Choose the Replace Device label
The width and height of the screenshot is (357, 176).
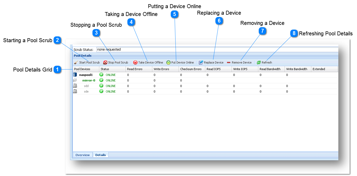click(x=214, y=63)
